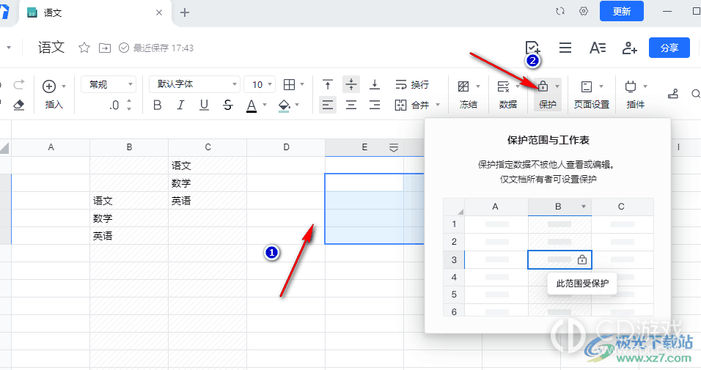Image resolution: width=701 pixels, height=370 pixels.
Task: Click the add collaborator person icon
Action: [629, 48]
